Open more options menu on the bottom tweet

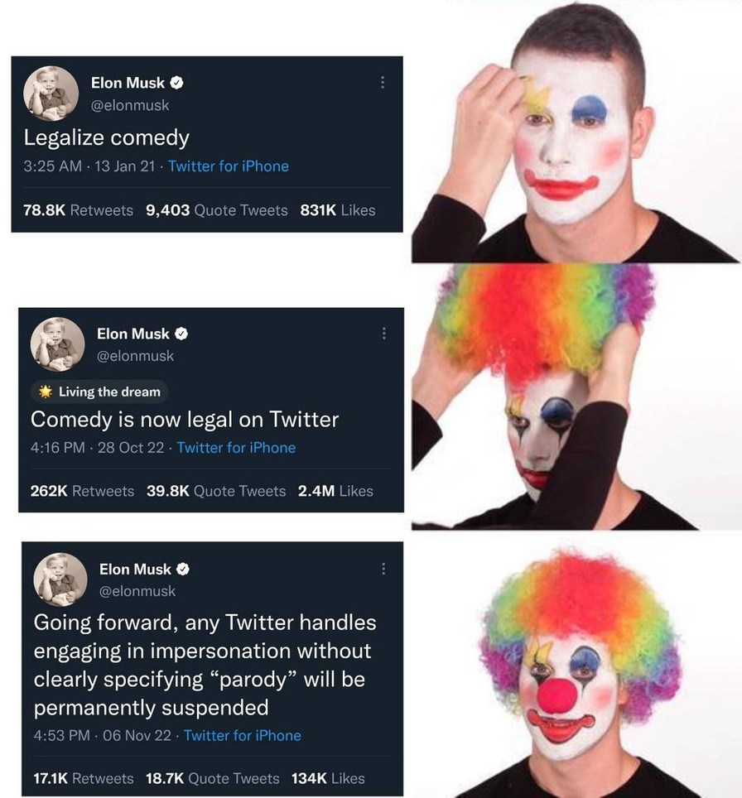(383, 570)
